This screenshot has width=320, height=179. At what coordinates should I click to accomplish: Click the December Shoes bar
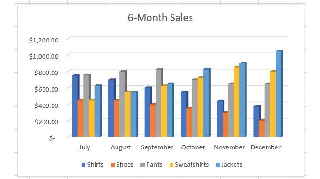262,129
